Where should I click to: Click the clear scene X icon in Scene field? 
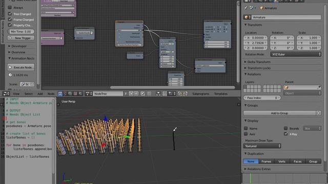pyautogui.click(x=32, y=84)
